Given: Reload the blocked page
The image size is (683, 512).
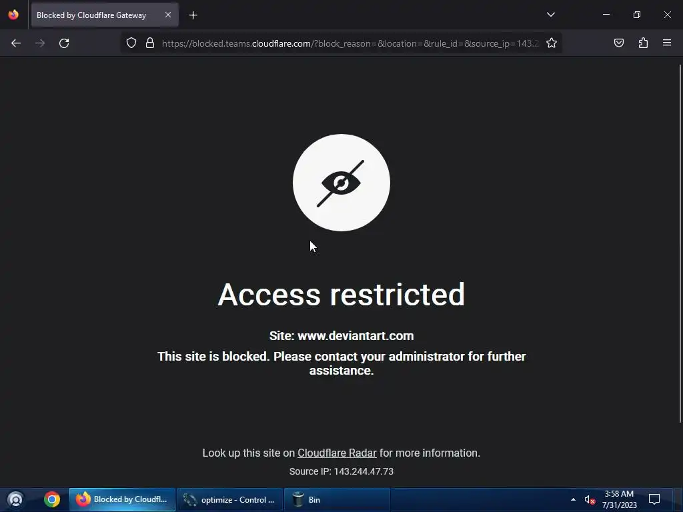Looking at the screenshot, I should pos(64,43).
